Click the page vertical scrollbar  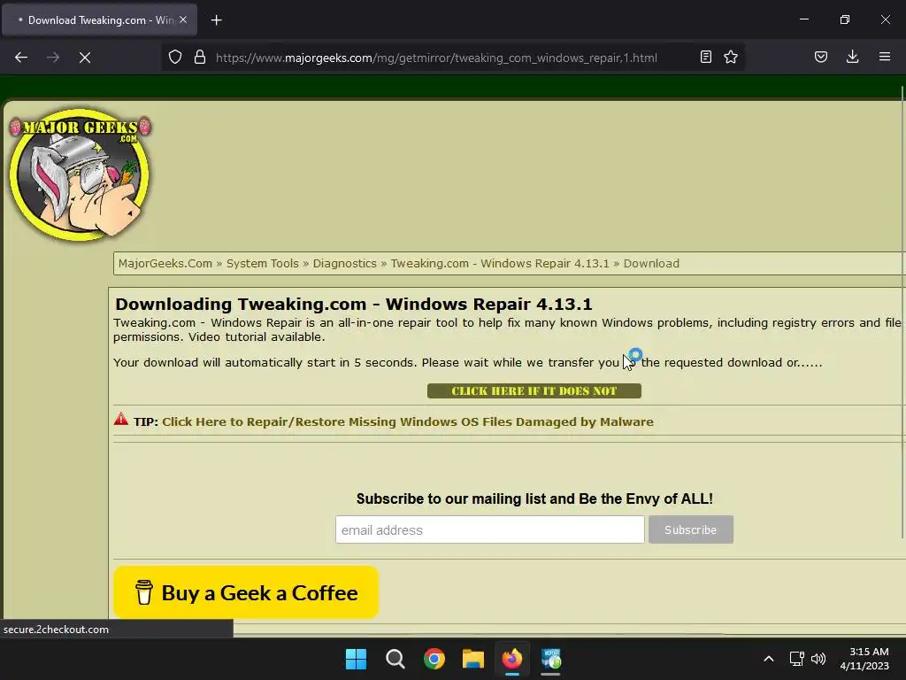(902, 313)
